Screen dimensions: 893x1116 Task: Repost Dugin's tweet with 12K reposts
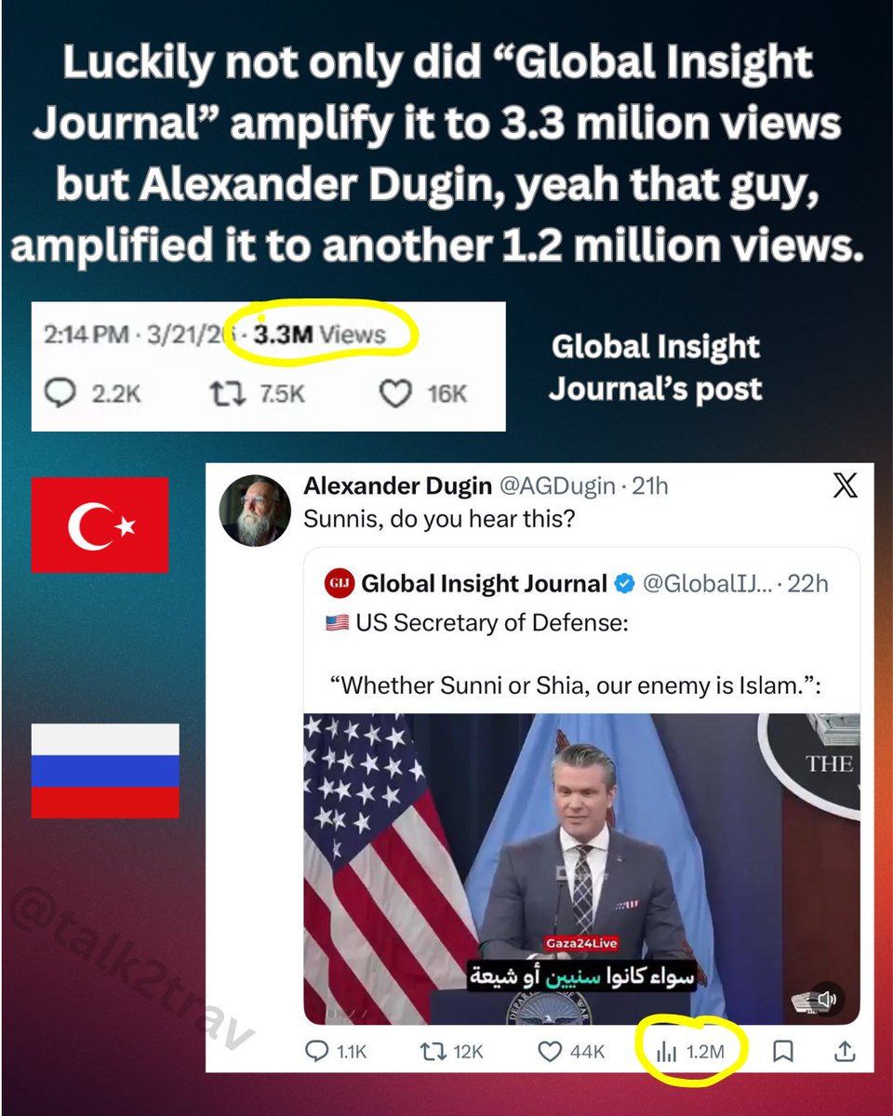[x=452, y=1051]
